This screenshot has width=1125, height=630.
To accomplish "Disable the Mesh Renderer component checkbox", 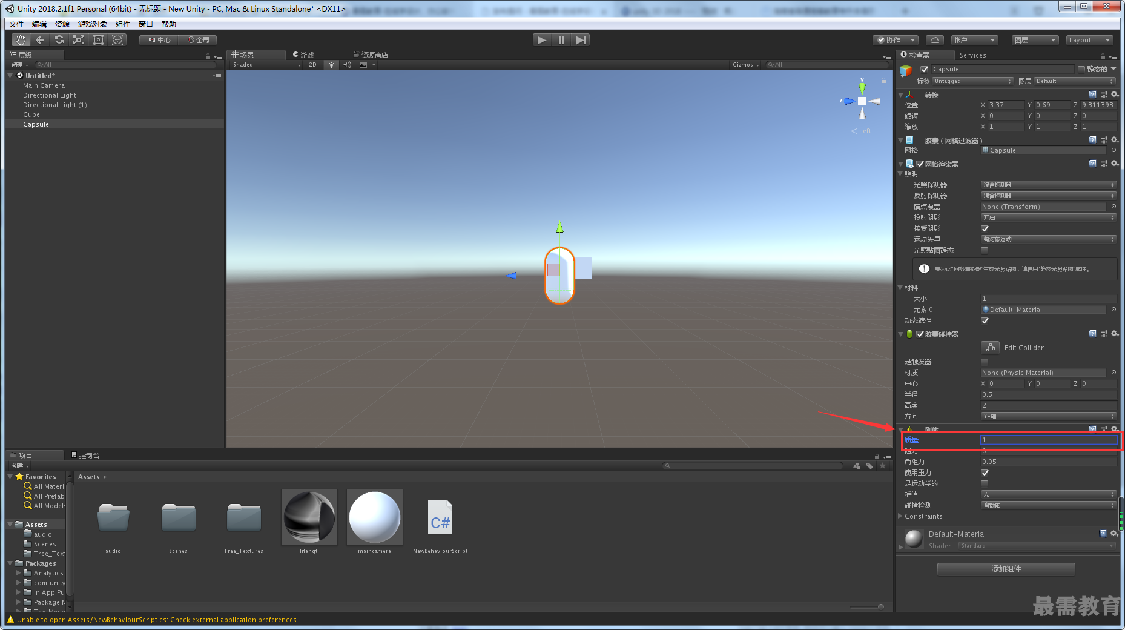I will [x=920, y=164].
